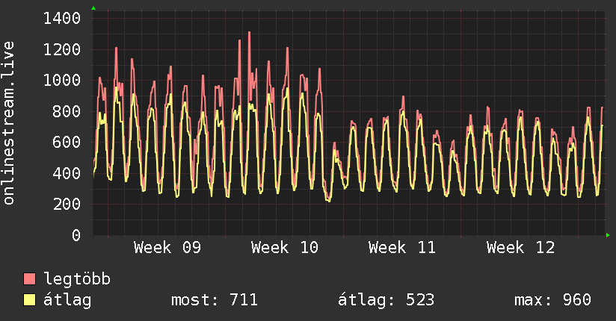616x321 pixels.
Task: Select the átlag legend label
Action: coord(67,300)
